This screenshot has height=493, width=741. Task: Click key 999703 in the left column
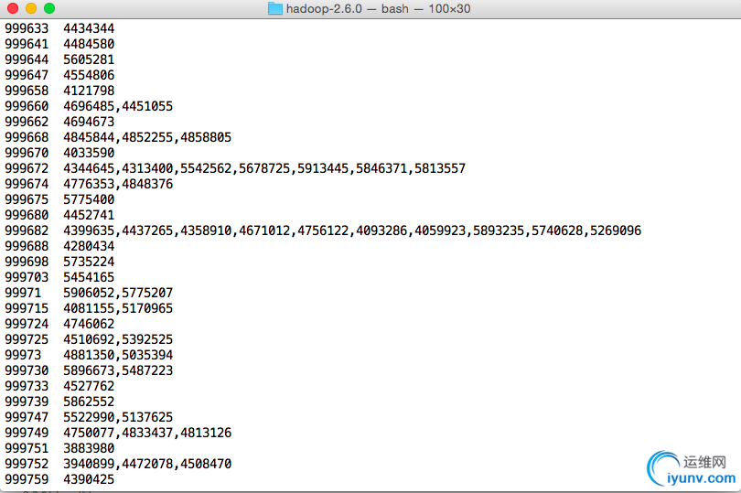pos(27,277)
